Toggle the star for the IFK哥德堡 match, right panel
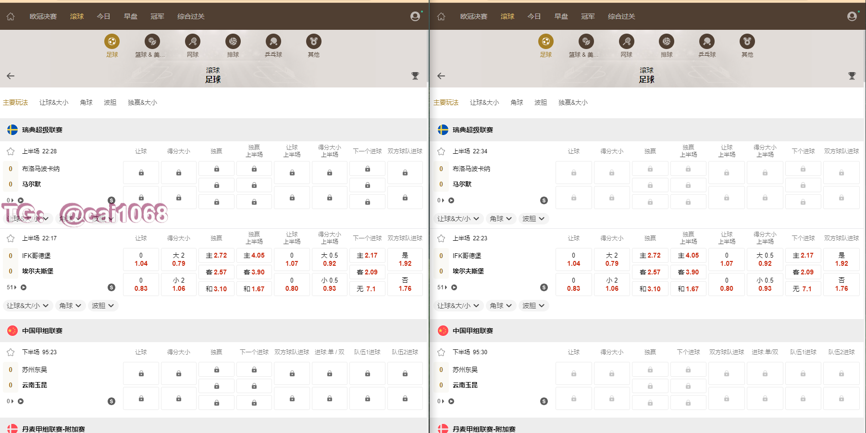This screenshot has width=866, height=433. [x=441, y=238]
